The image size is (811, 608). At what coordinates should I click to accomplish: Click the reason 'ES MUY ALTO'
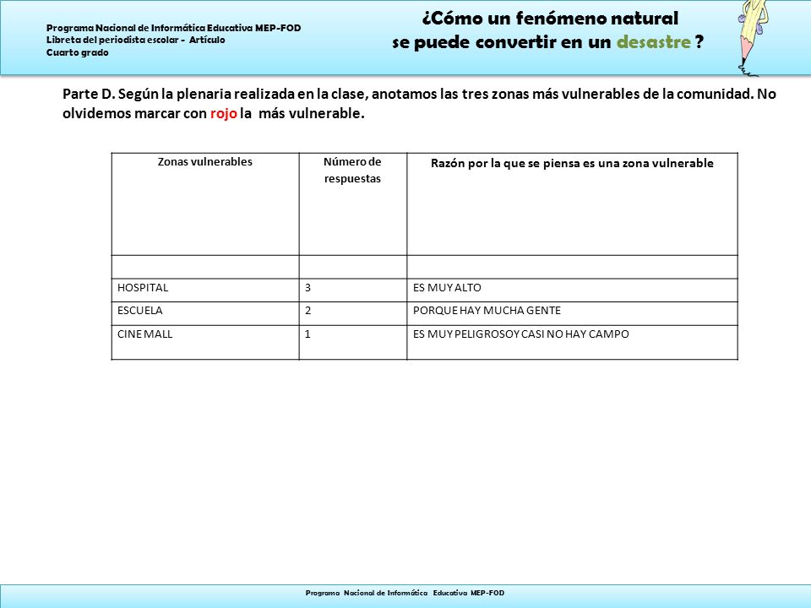447,287
